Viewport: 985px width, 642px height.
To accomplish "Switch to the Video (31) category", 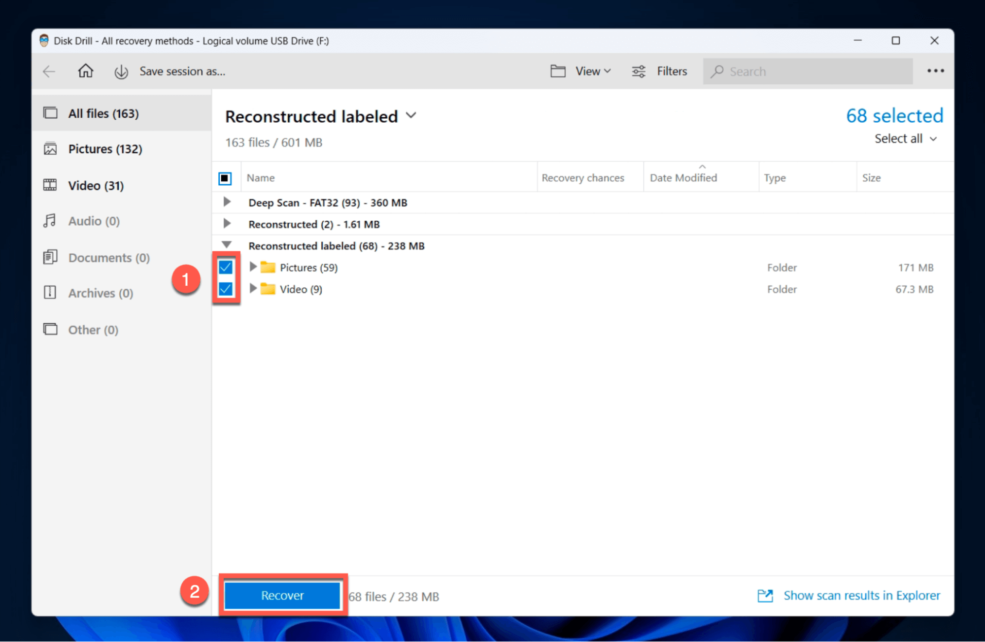I will [122, 185].
